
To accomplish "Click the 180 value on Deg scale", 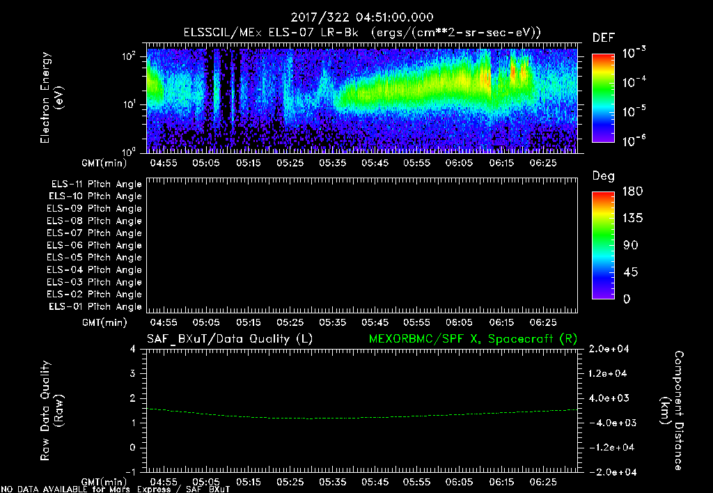I will pos(632,191).
